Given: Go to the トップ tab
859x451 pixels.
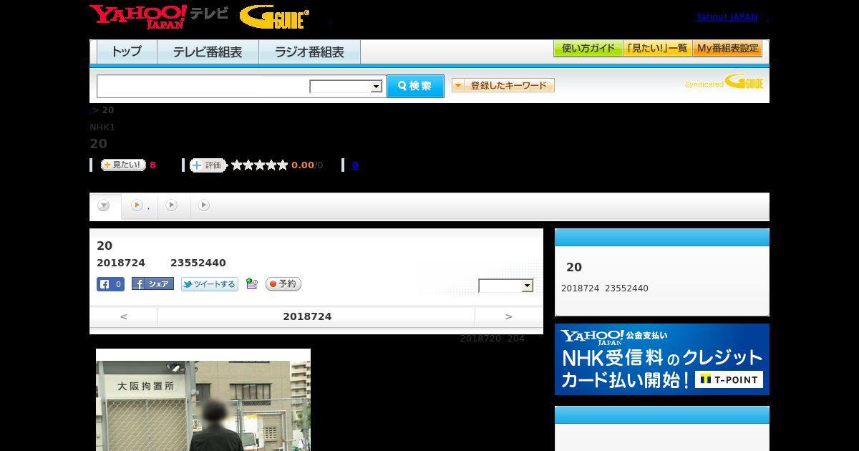Looking at the screenshot, I should coord(127,52).
